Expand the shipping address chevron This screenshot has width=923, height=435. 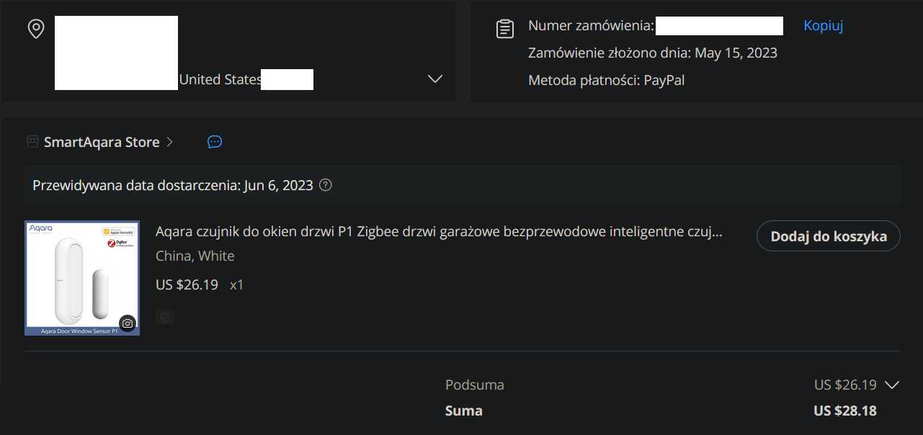[434, 79]
